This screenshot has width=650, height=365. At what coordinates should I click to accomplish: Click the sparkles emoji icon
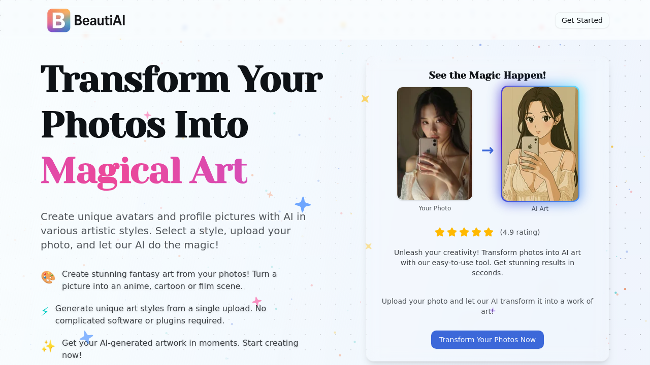click(48, 346)
